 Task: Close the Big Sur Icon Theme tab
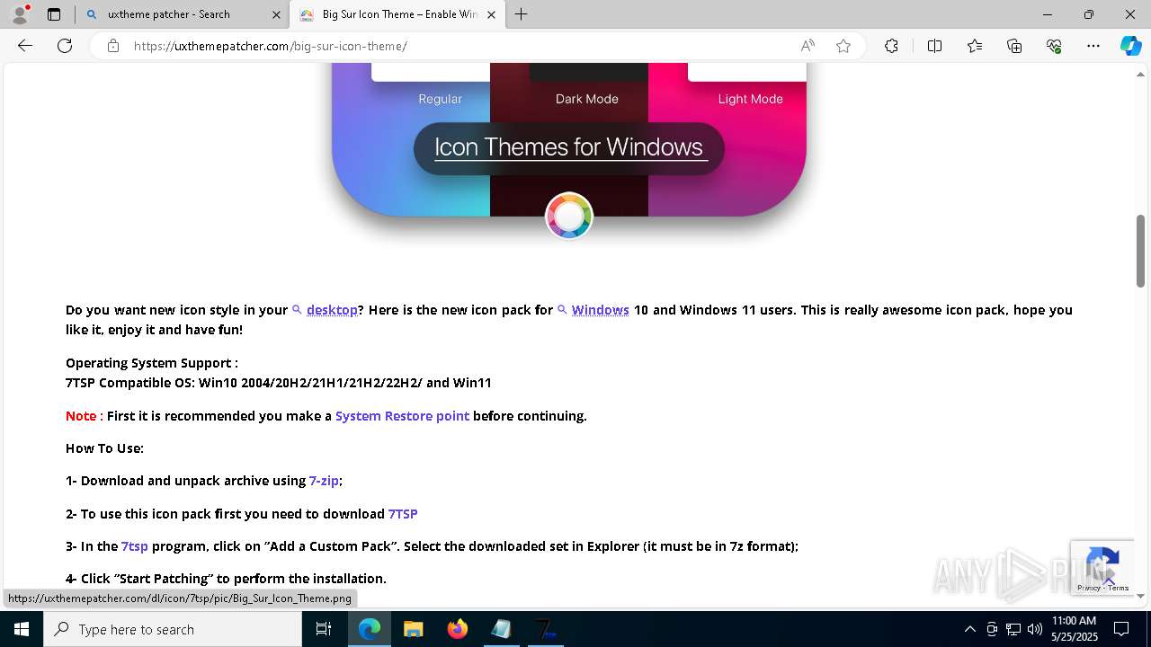tap(491, 14)
